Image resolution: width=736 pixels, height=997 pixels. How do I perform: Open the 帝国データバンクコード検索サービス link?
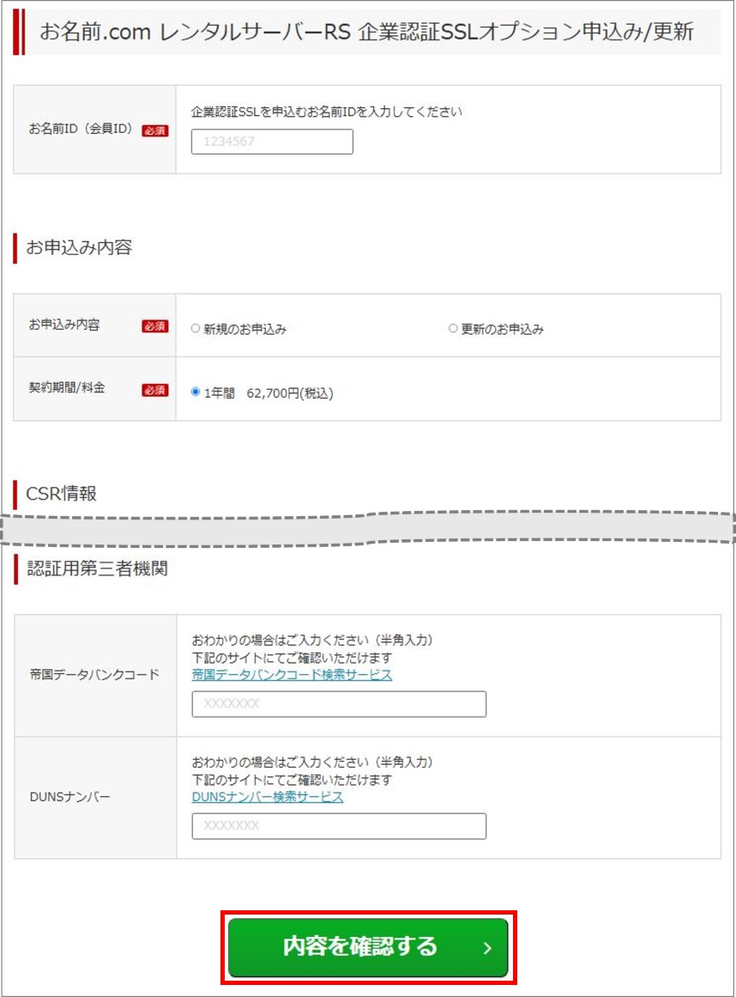point(293,675)
